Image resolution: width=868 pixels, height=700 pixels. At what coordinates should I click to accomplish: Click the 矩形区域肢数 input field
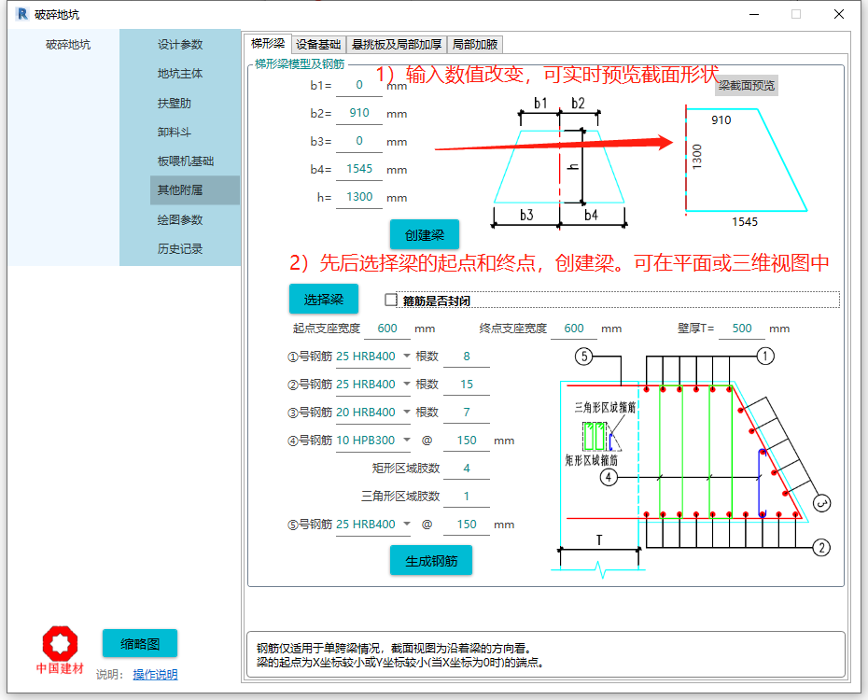pyautogui.click(x=467, y=469)
